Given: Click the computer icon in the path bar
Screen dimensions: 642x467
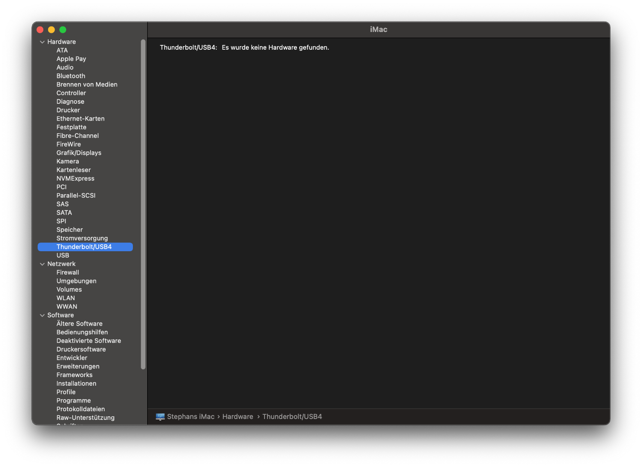Looking at the screenshot, I should [160, 417].
